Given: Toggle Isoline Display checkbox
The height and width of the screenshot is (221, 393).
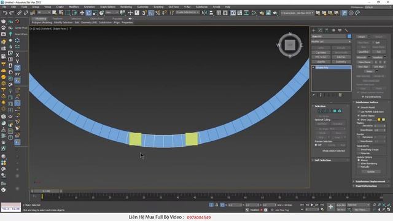Looking at the screenshot, I should 359,115.
